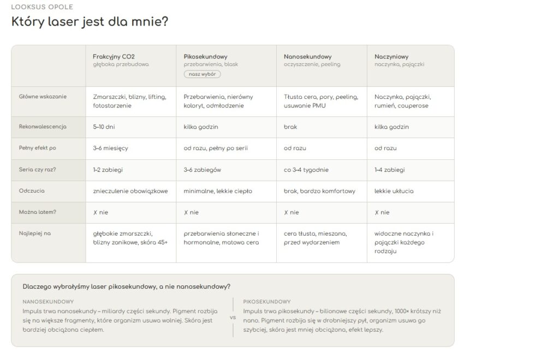Click the X icon under Naczyniowy
Screen dimensions: 559x364
click(377, 212)
